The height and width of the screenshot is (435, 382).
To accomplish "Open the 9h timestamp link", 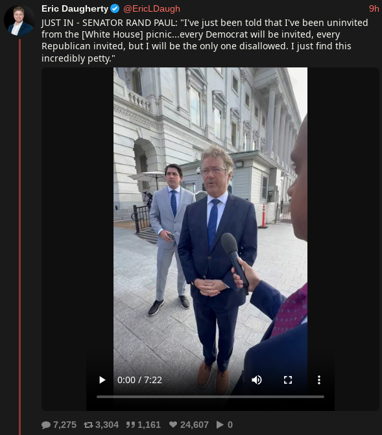I will pos(374,8).
